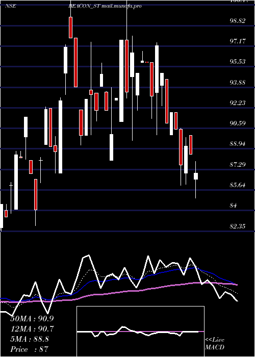The width and height of the screenshot is (255, 357).
Task: Click the 84 price axis label
Action: (x=234, y=206)
